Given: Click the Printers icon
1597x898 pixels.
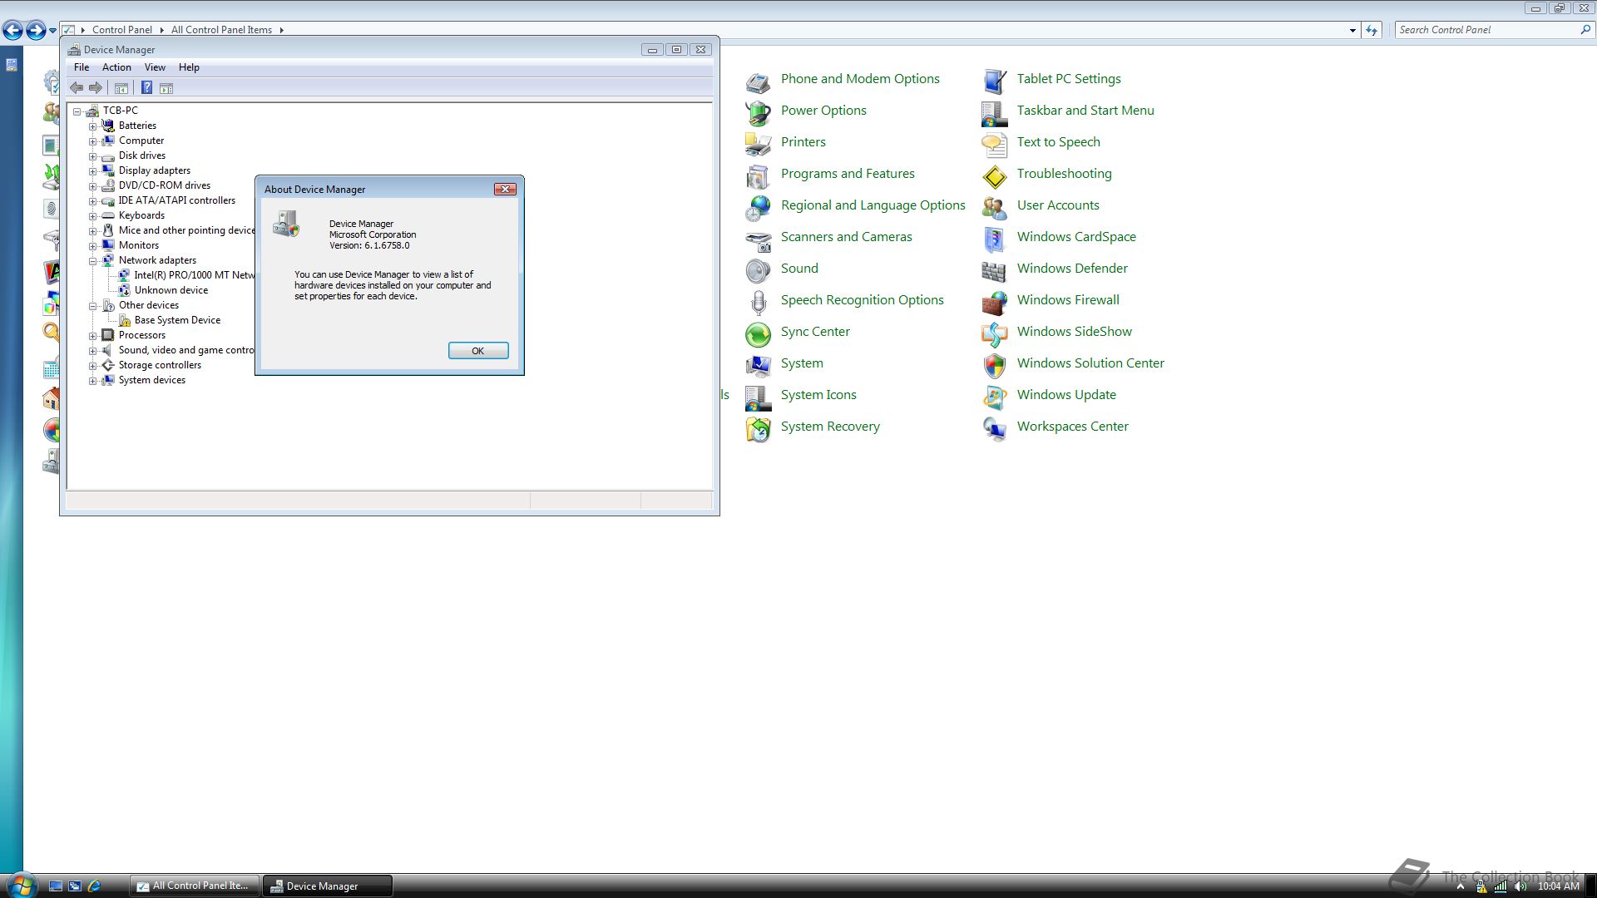Looking at the screenshot, I should [x=758, y=144].
